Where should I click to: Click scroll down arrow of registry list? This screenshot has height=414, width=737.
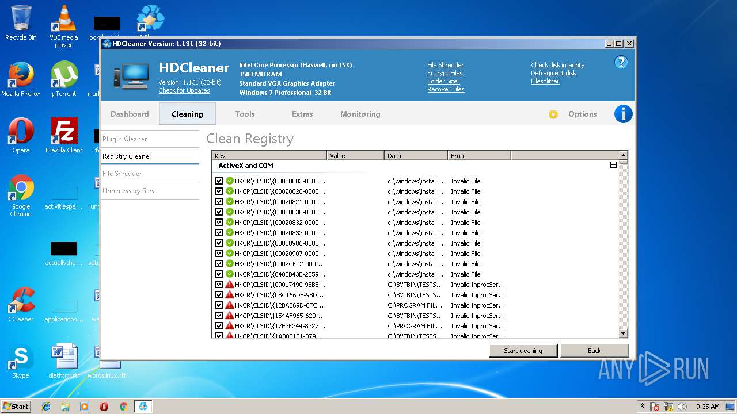(623, 333)
